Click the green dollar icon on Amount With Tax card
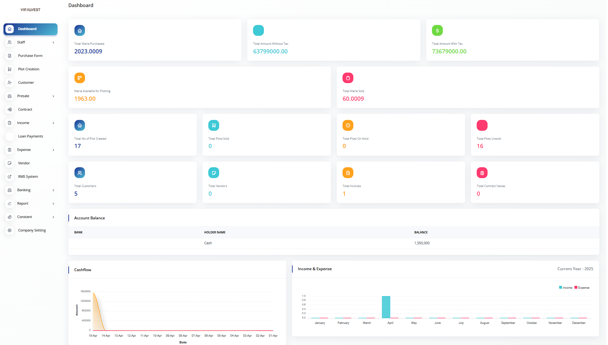608x345 pixels. pyautogui.click(x=437, y=31)
